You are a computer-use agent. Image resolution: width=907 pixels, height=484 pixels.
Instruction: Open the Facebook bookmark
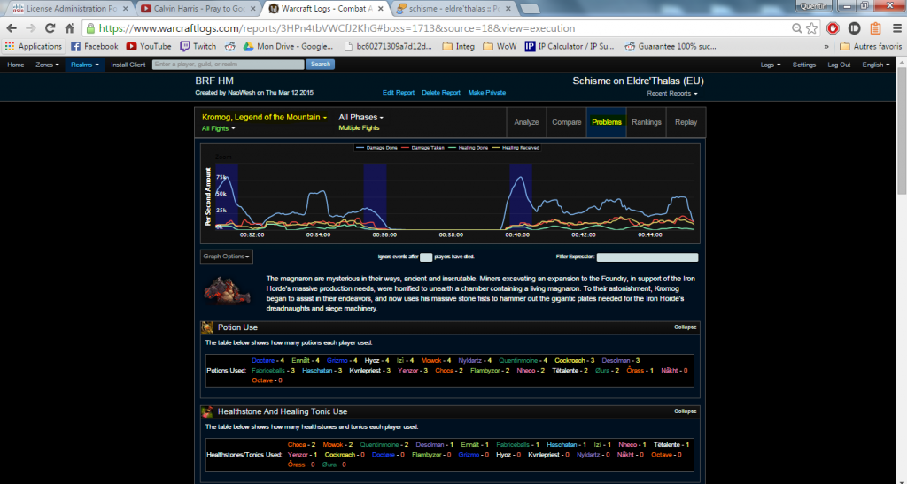click(94, 46)
